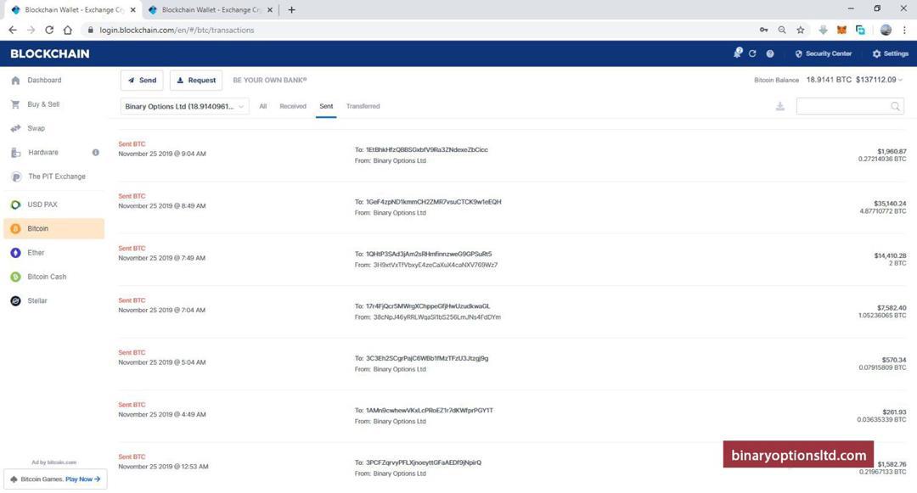This screenshot has height=493, width=917.
Task: Select Stellar in the sidebar
Action: tap(53, 301)
